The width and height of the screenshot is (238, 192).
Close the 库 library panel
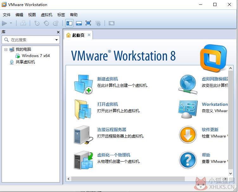click(58, 32)
